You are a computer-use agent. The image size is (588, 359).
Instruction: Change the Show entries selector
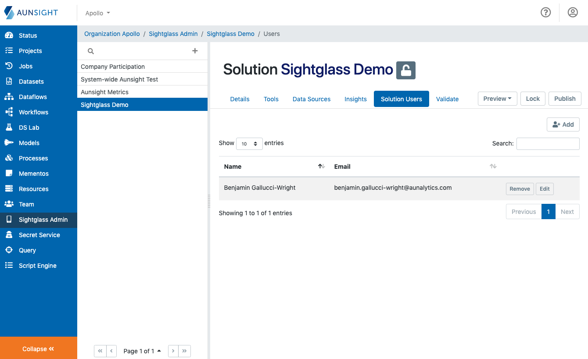point(249,143)
